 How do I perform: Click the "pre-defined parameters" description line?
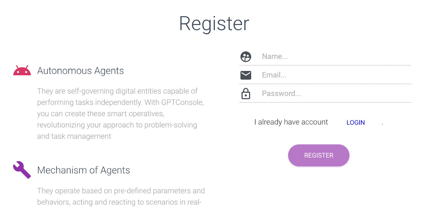[x=121, y=191]
